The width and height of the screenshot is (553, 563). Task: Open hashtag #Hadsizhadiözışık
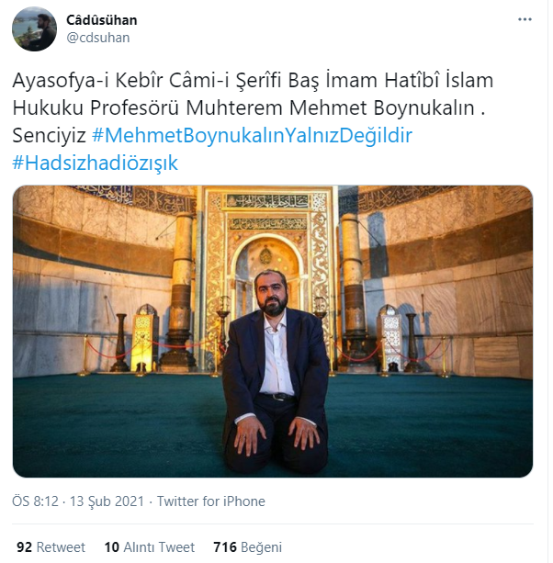tap(96, 163)
